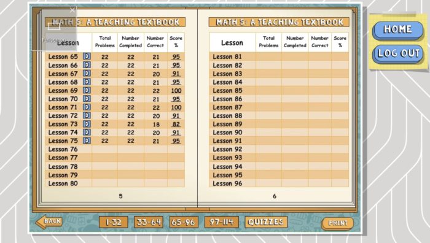
Task: Open Lesson 65 score 95 link
Action: pos(176,56)
